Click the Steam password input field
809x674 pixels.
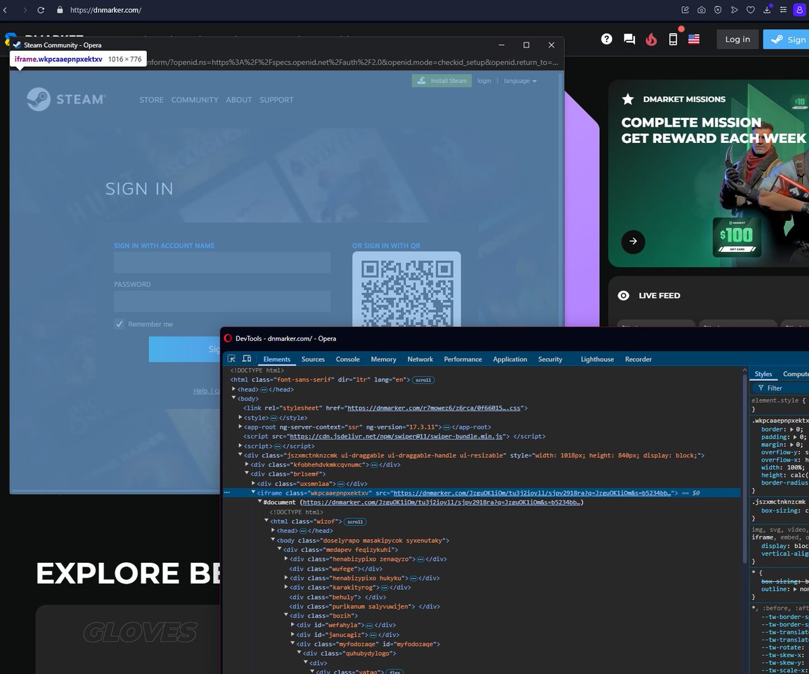pos(222,301)
